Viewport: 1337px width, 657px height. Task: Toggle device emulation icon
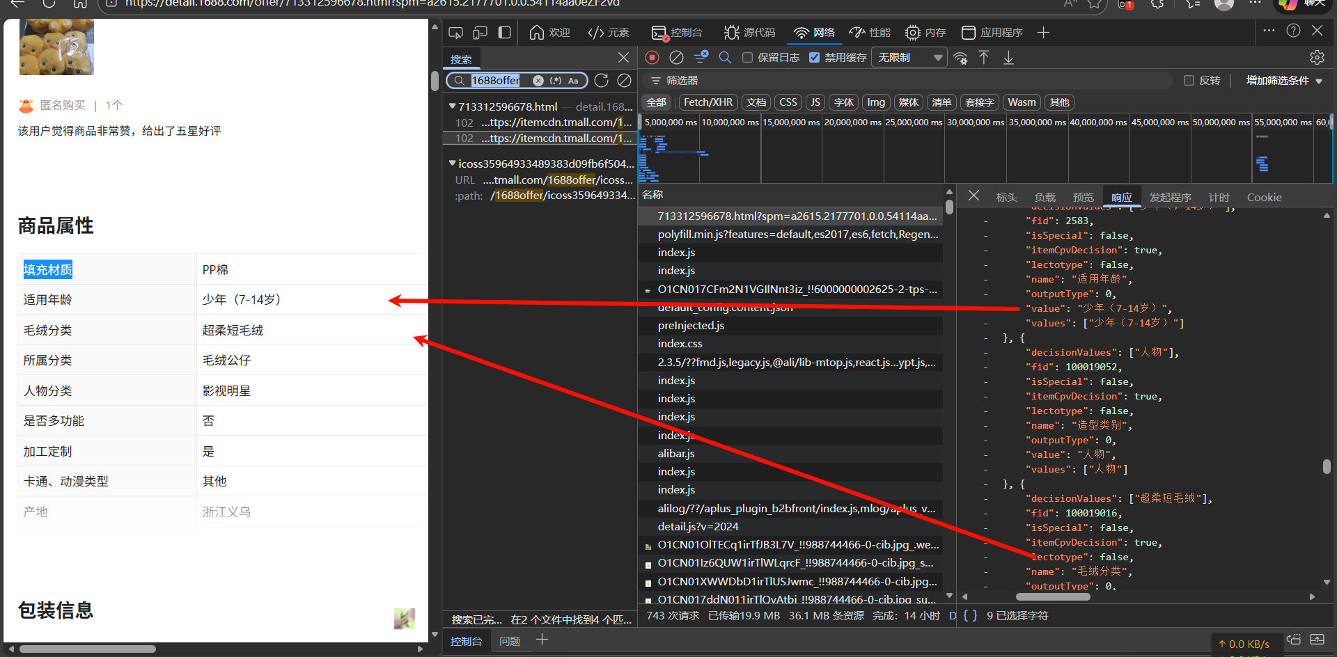480,33
